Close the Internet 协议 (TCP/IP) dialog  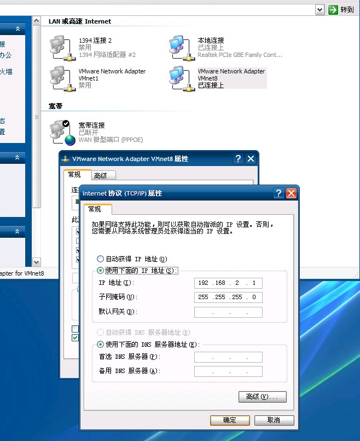(292, 193)
